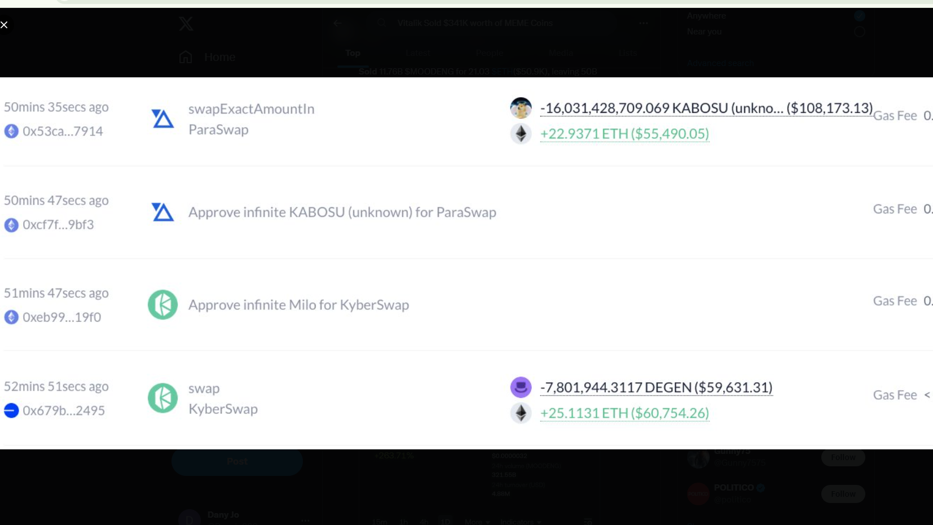
Task: Select the Lists tab in background search results
Action: [627, 53]
